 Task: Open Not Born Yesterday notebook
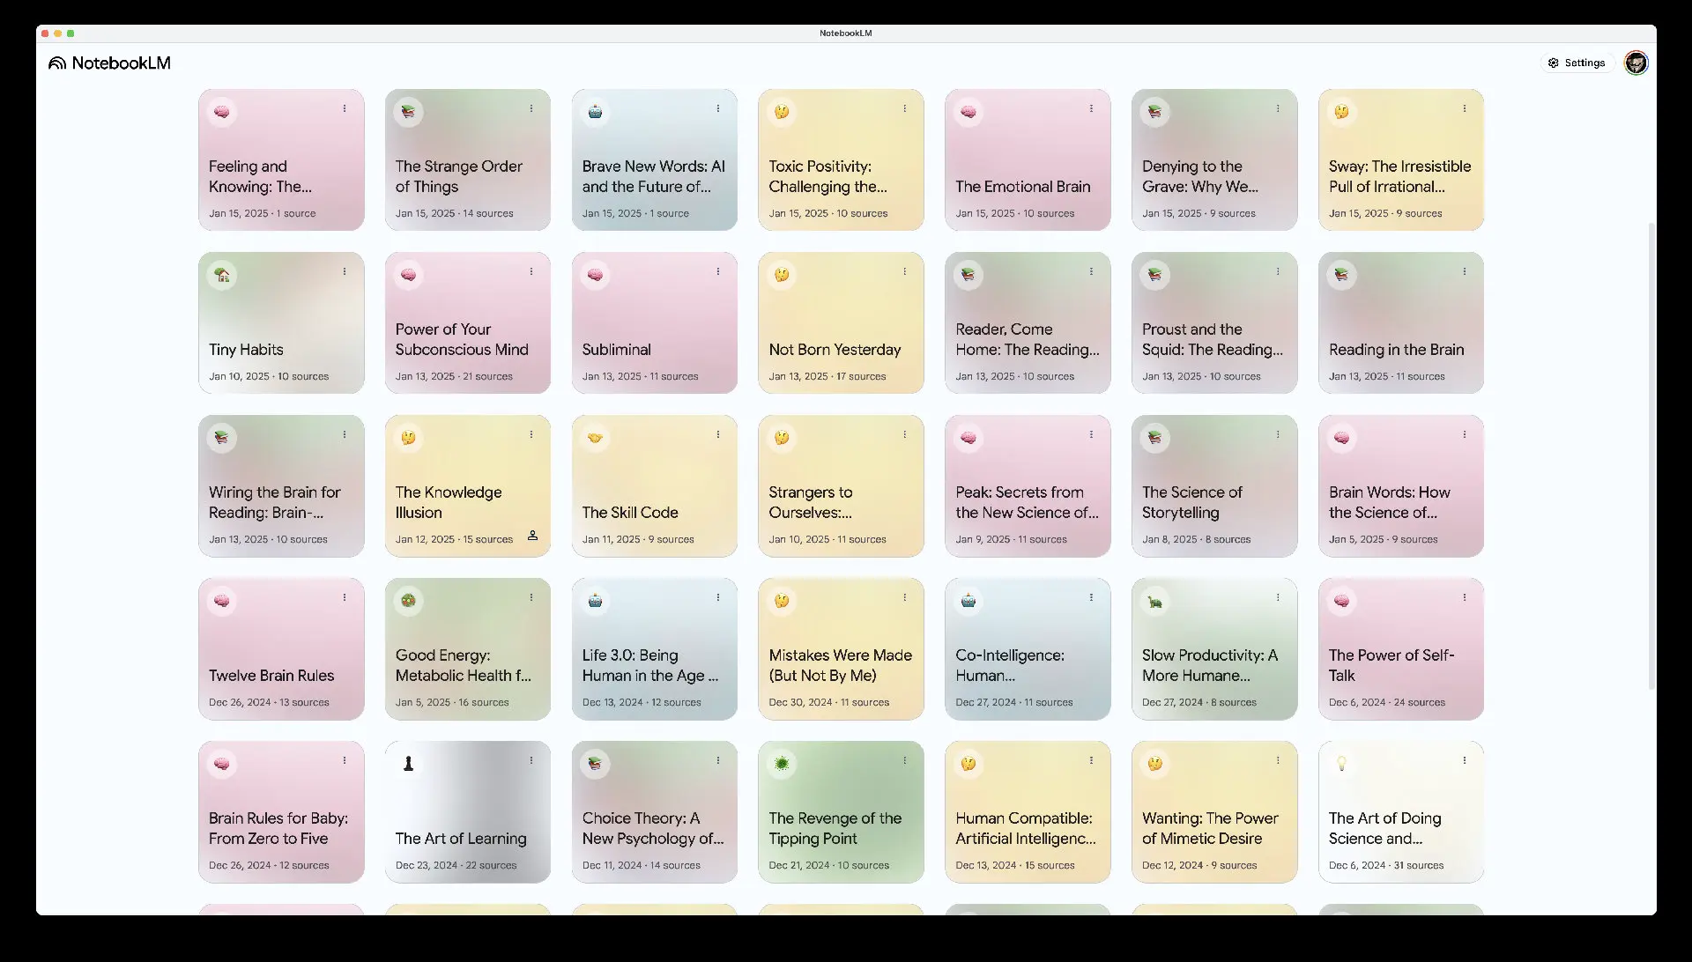(x=835, y=350)
